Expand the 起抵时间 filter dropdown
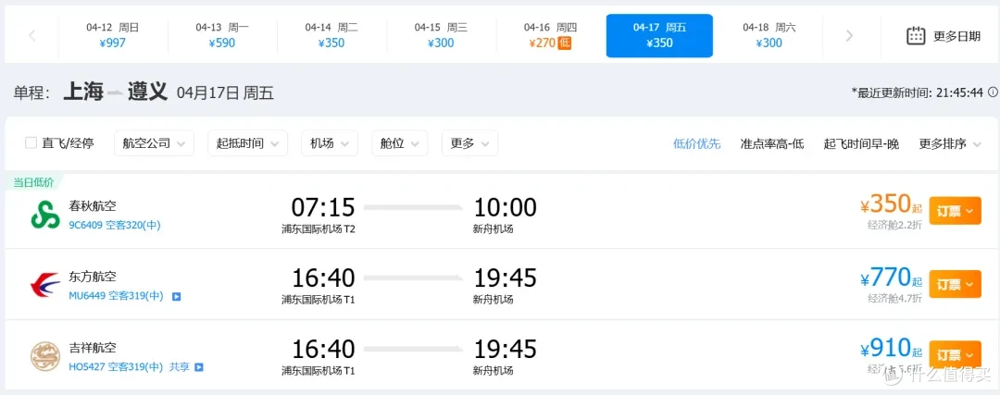This screenshot has width=1000, height=395. click(247, 143)
